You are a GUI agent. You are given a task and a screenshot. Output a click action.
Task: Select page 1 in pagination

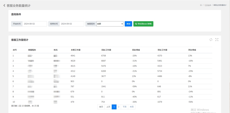coord(114,107)
